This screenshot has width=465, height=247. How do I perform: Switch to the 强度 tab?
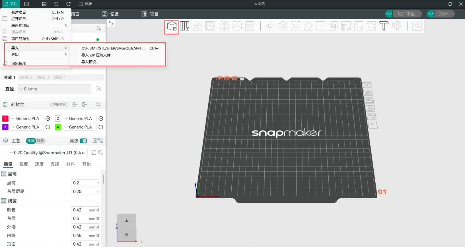[x=24, y=164]
